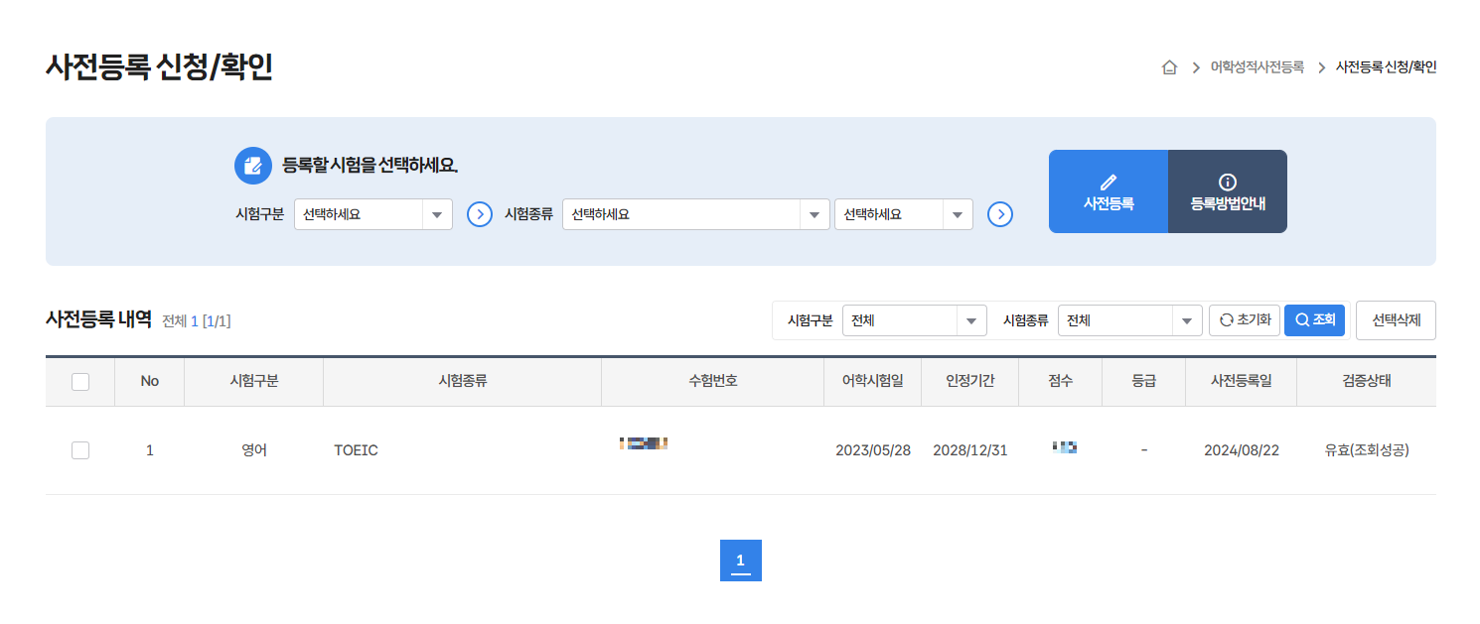
Task: Open the 등록방법안내 info button
Action: coord(1228,191)
